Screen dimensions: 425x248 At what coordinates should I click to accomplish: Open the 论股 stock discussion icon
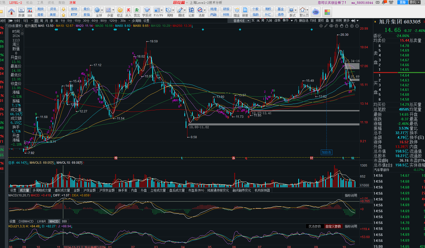(192, 10)
